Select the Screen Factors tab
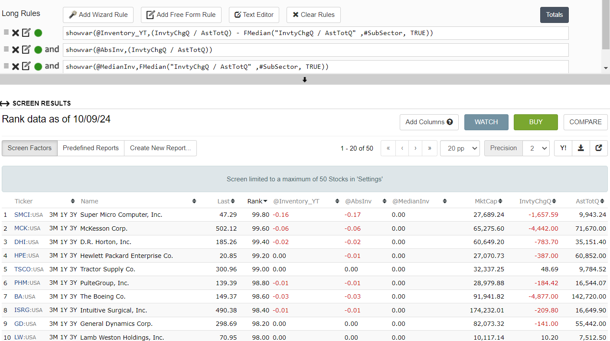This screenshot has height=341, width=610. [x=29, y=148]
